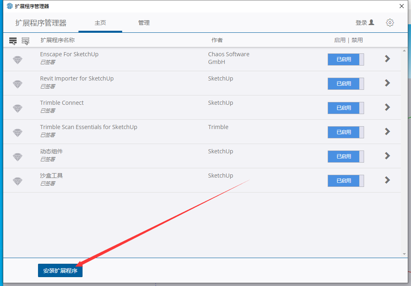Expand details chevron for Enscape For SketchUp

(x=388, y=59)
